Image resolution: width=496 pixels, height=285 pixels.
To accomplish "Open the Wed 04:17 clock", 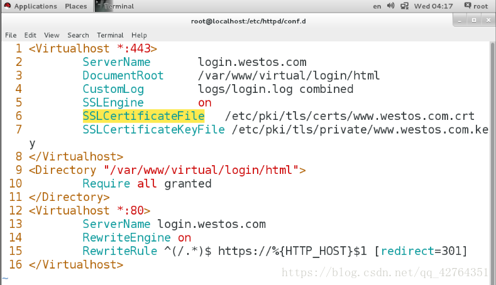I will 433,6.
